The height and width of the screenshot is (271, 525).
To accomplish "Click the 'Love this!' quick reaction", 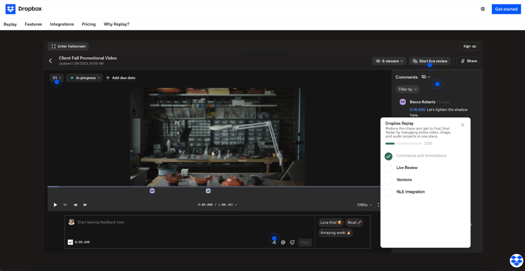I will [x=331, y=222].
